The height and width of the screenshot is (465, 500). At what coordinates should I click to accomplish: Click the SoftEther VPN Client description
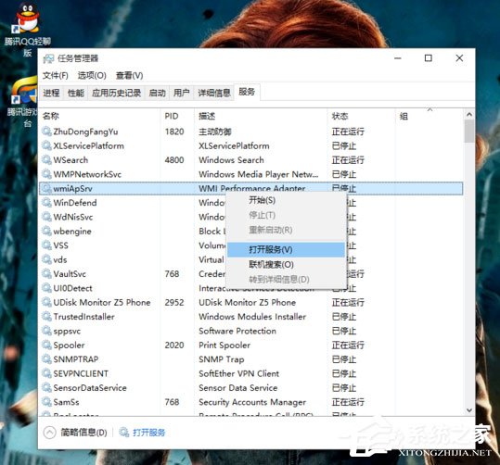pyautogui.click(x=238, y=373)
